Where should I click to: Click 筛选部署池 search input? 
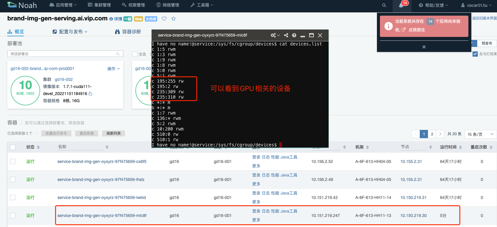pyautogui.click(x=65, y=54)
